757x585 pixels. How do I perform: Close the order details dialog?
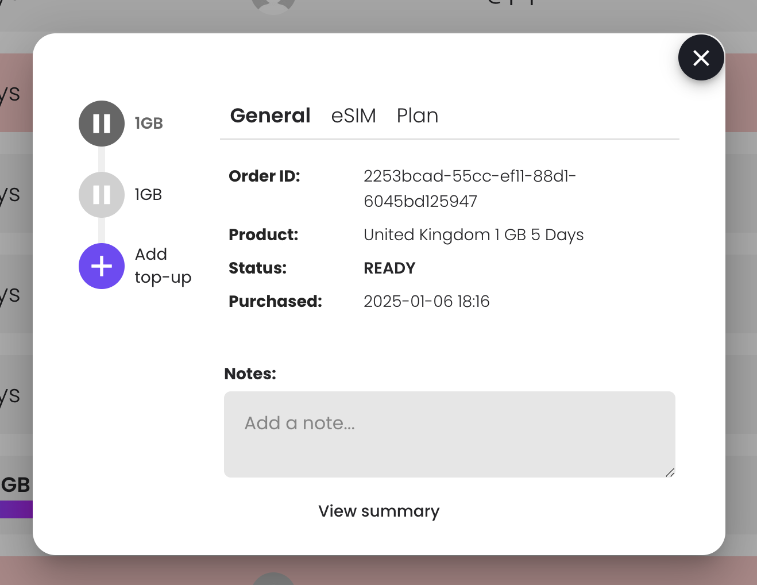tap(701, 57)
